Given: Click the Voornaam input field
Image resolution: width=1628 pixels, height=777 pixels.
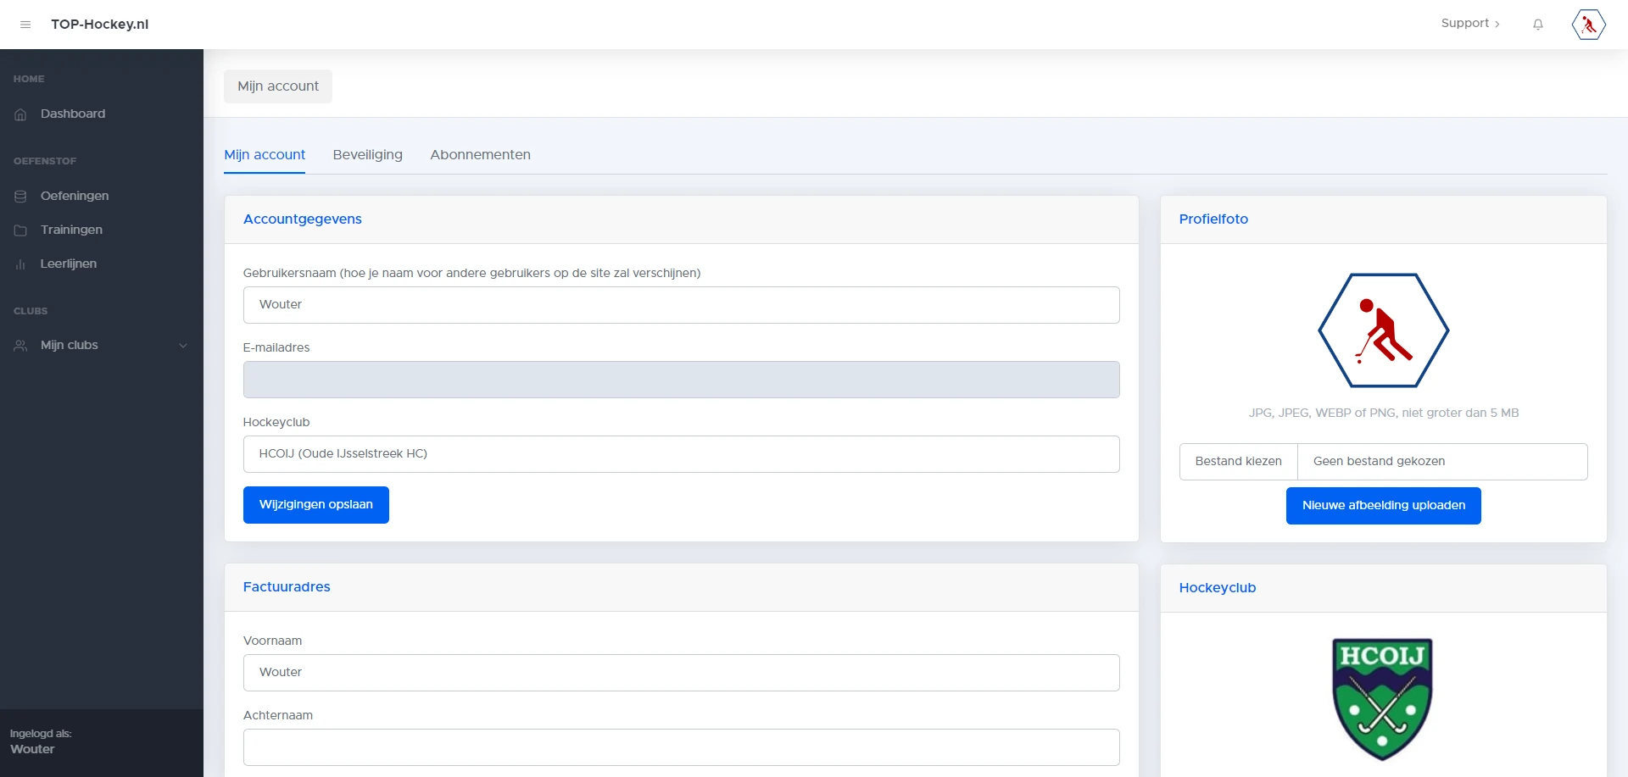Looking at the screenshot, I should [x=681, y=672].
